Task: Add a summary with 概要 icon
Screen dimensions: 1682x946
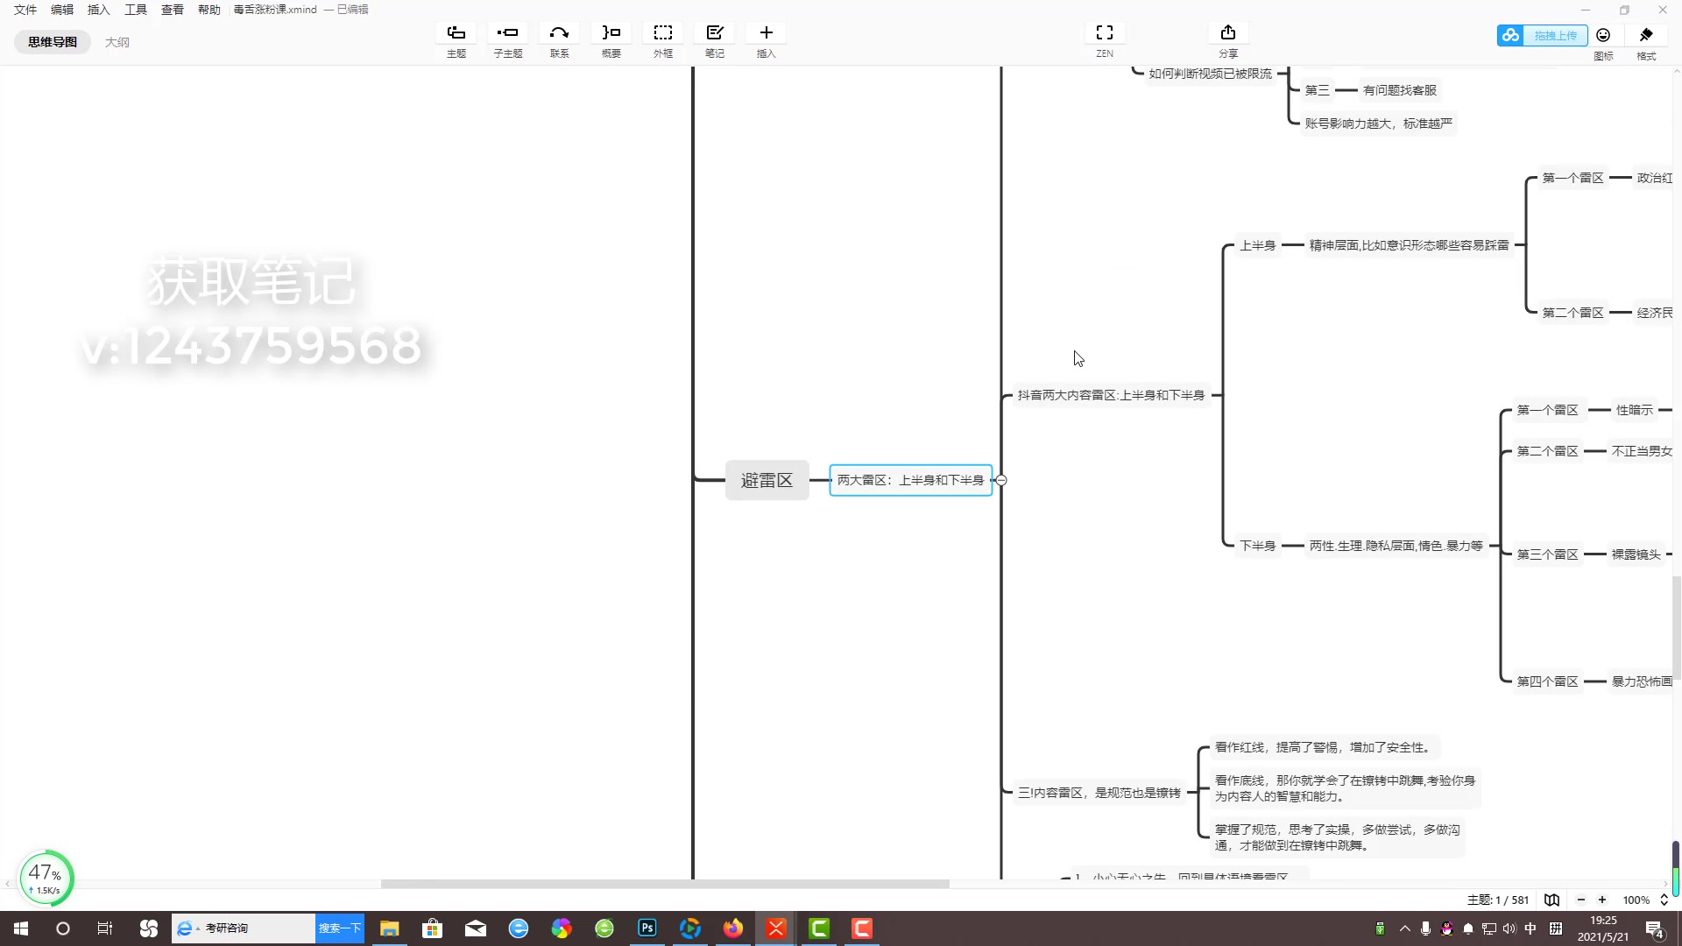Action: (x=611, y=33)
